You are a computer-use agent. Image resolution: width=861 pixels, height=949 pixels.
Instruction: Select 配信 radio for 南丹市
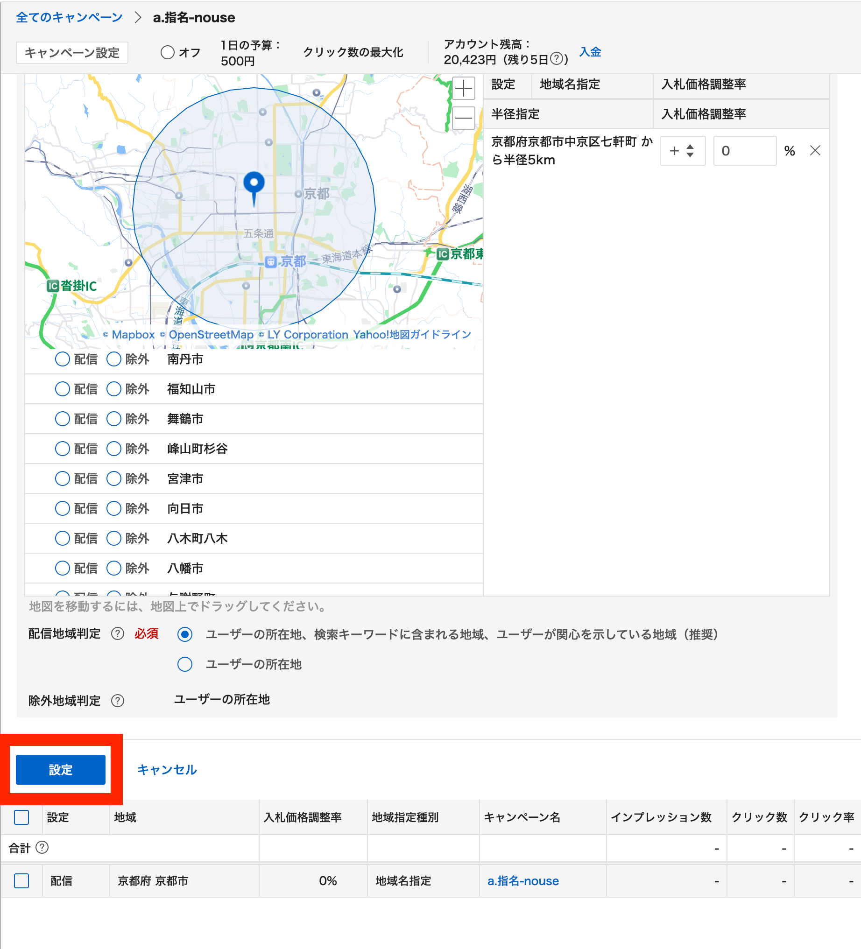tap(62, 359)
